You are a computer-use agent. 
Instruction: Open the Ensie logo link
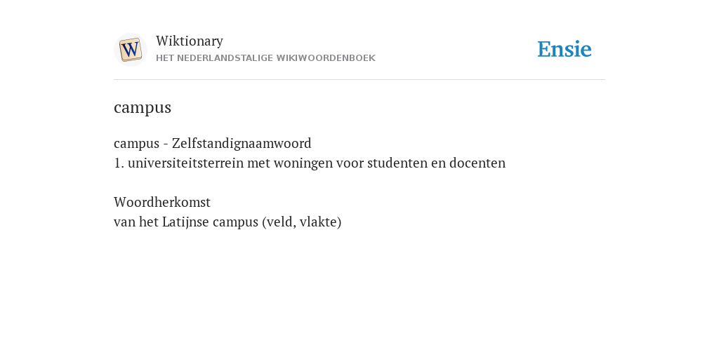click(565, 49)
